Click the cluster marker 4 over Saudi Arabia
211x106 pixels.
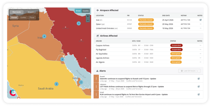[x=56, y=84]
